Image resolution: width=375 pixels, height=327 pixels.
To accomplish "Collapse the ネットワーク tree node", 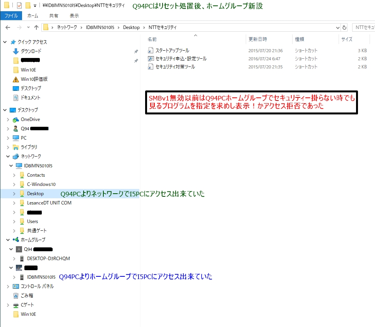I will [8, 157].
